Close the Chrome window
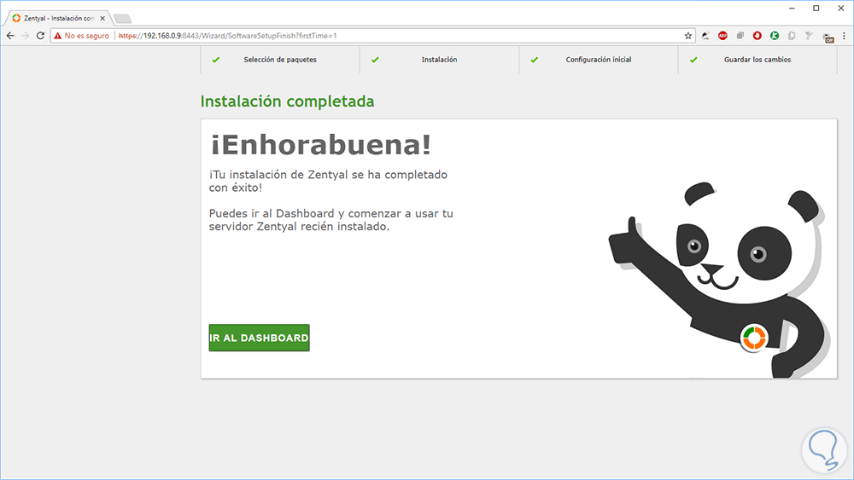This screenshot has height=480, width=854. tap(840, 9)
